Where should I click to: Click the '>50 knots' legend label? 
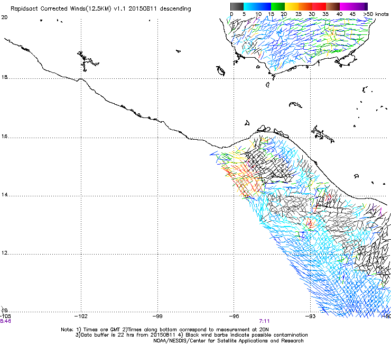point(376,14)
